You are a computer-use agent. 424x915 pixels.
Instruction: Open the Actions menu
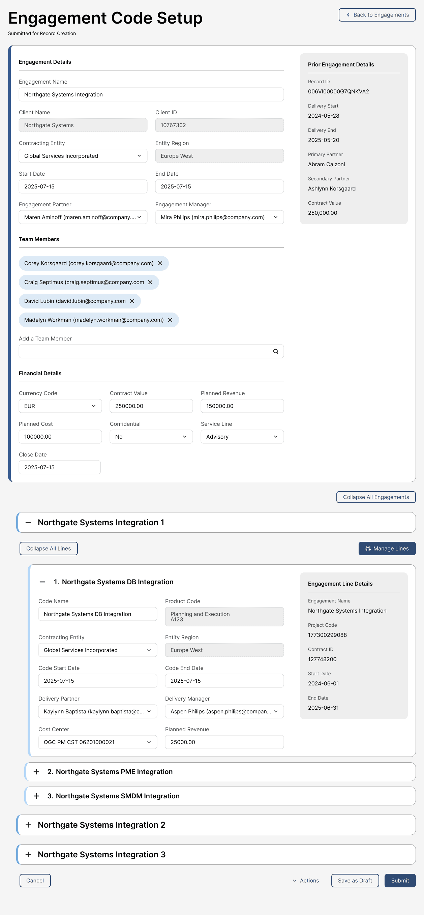(x=306, y=881)
